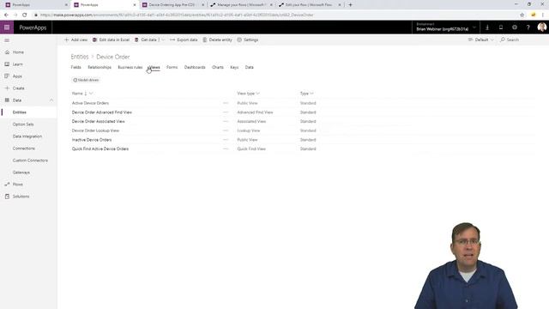
Task: Open the notifications bell icon
Action: pyautogui.click(x=501, y=27)
